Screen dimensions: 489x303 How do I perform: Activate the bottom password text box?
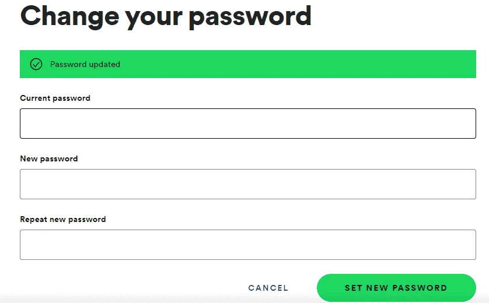(x=248, y=245)
